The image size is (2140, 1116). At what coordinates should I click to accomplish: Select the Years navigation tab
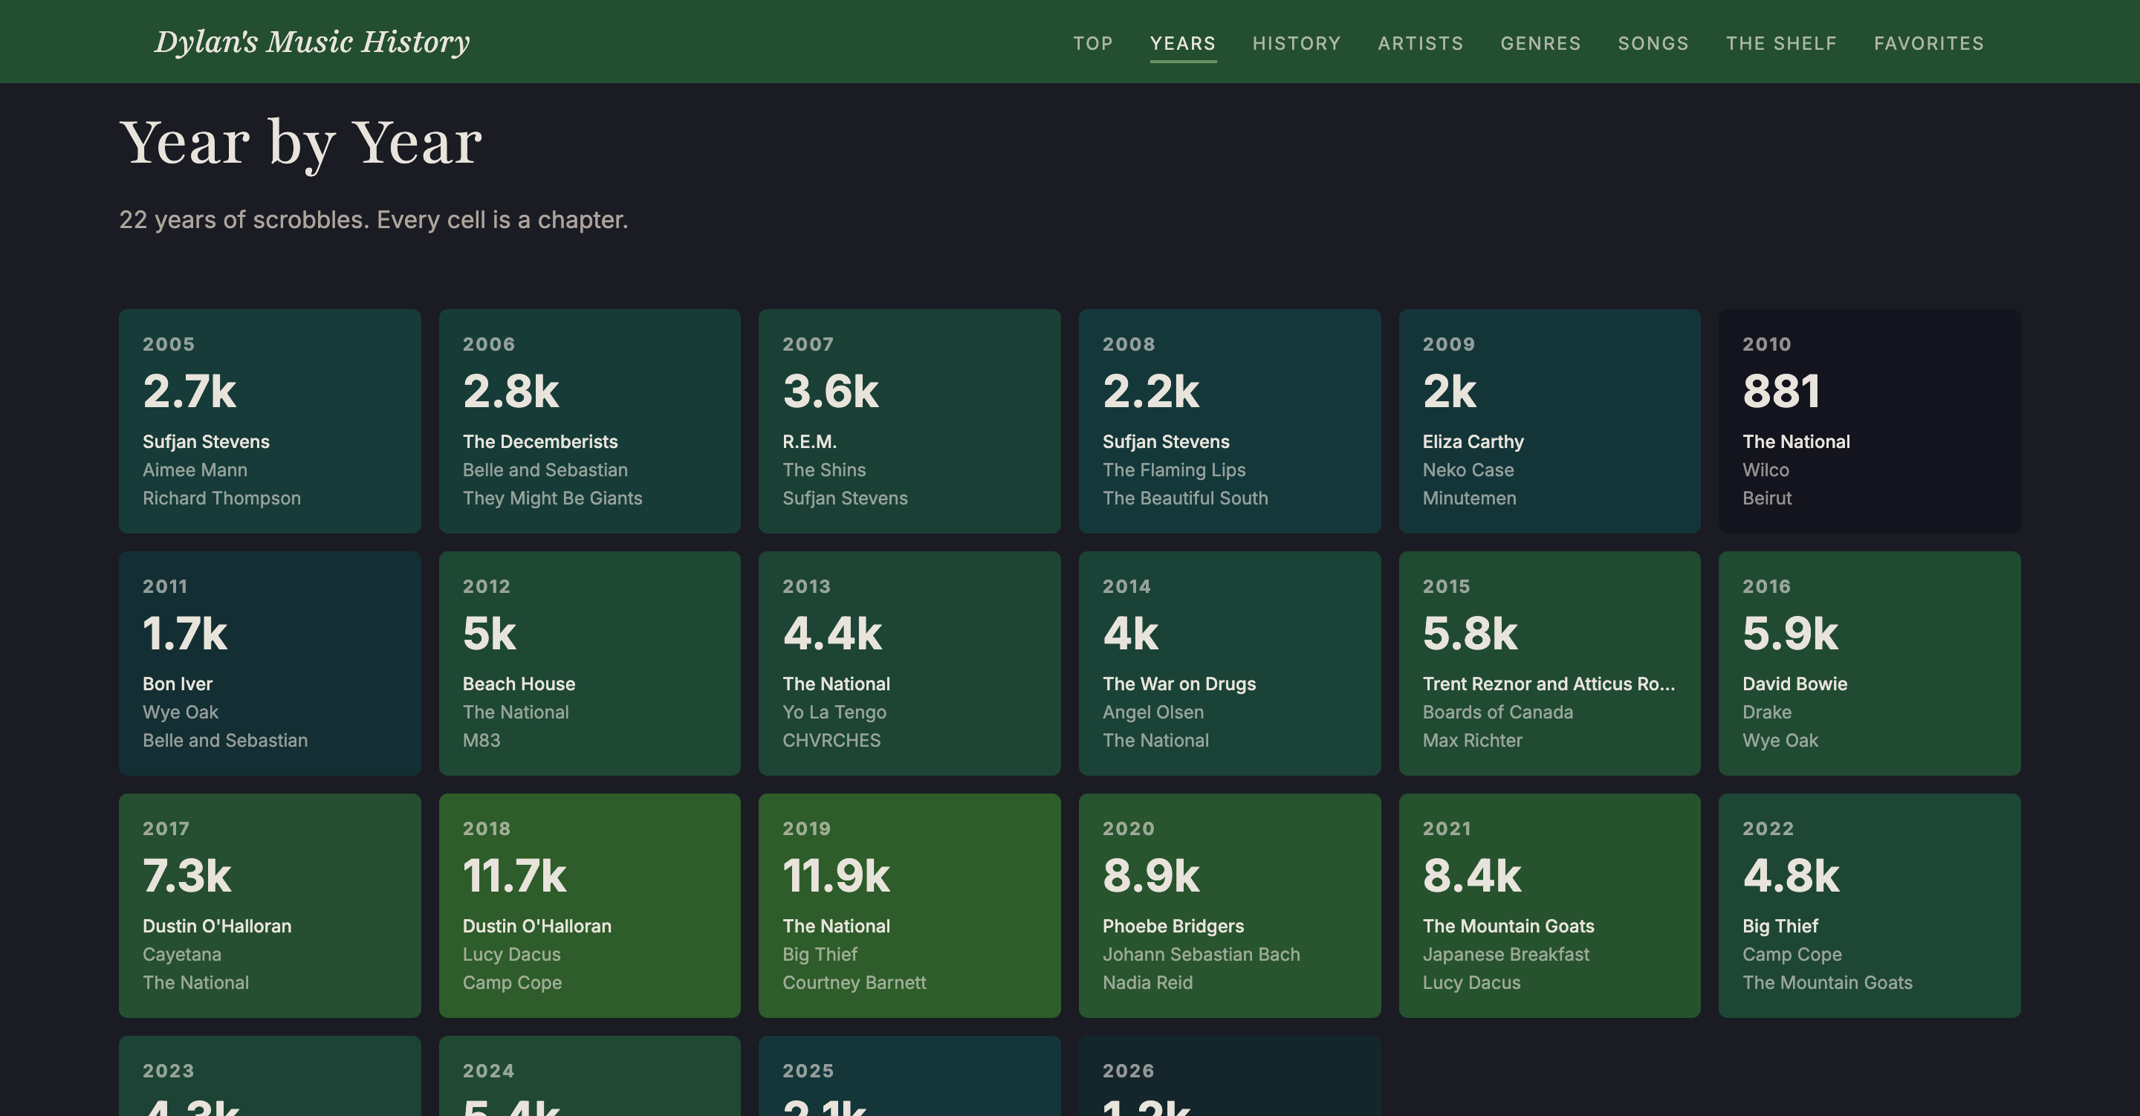(1182, 43)
